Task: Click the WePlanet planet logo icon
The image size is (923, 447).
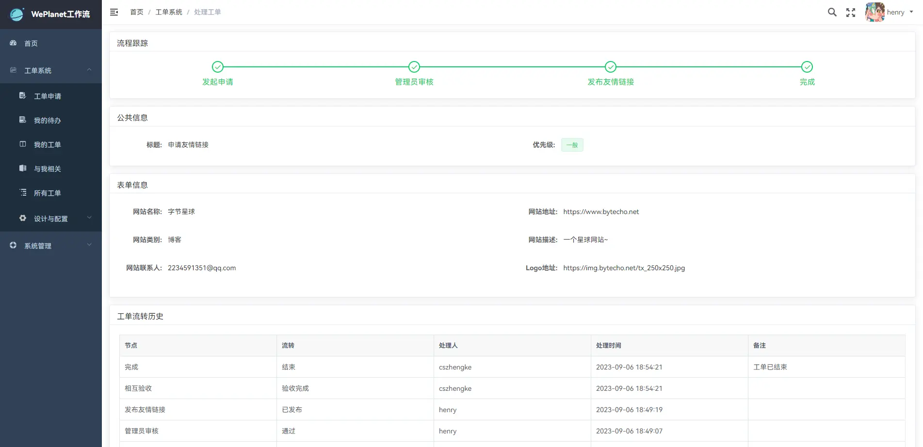Action: tap(17, 14)
